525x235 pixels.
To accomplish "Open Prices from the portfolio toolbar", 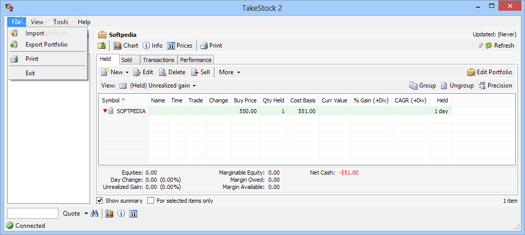I will (x=180, y=46).
